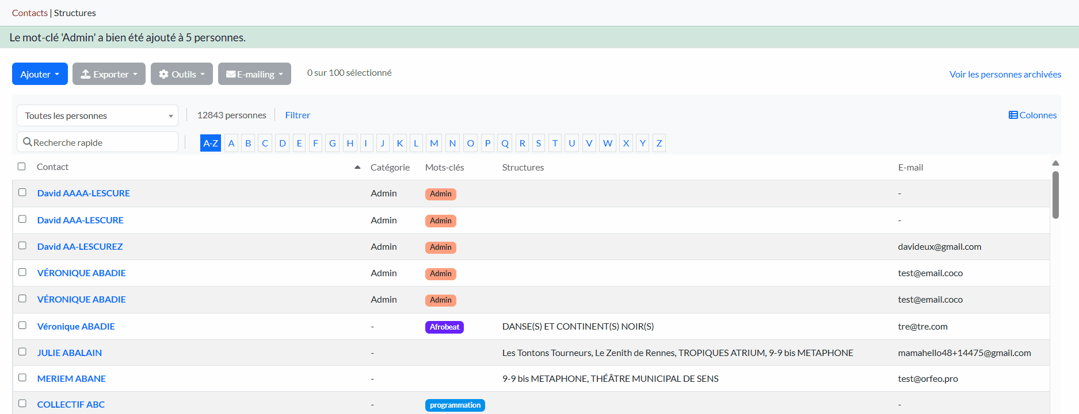Open the Toutes les personnes selector
Image resolution: width=1079 pixels, height=414 pixels.
[x=97, y=115]
